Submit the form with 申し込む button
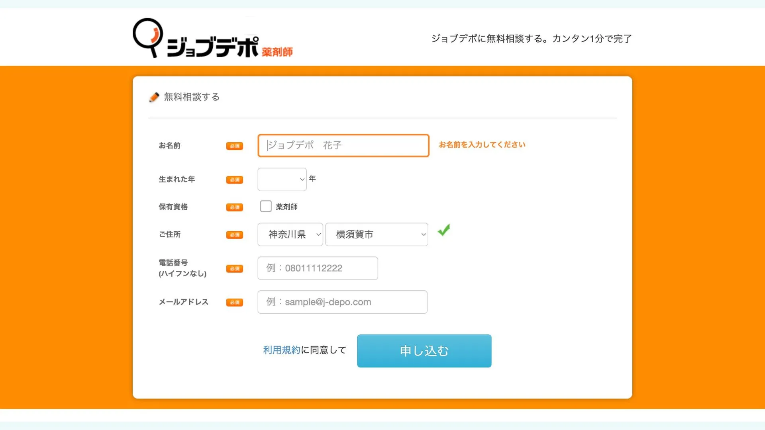The height and width of the screenshot is (430, 765). click(424, 351)
